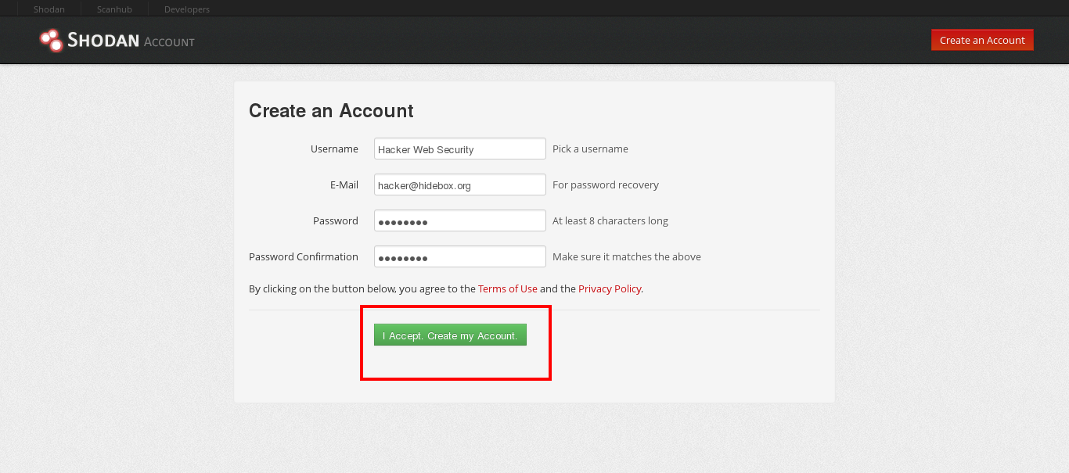Click the Username field label
The image size is (1069, 473).
334,149
